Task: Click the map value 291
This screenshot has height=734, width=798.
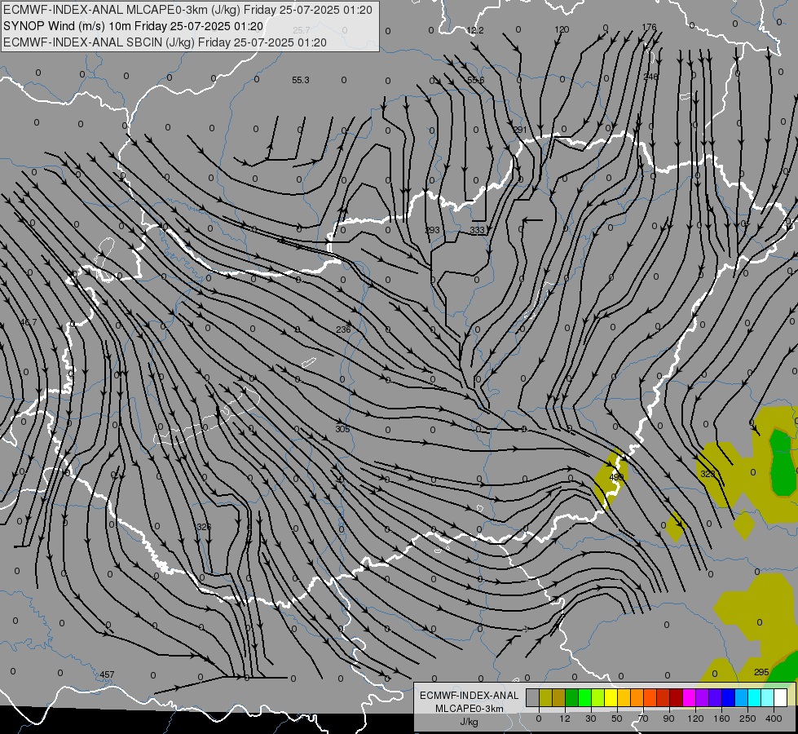Action: coord(519,130)
